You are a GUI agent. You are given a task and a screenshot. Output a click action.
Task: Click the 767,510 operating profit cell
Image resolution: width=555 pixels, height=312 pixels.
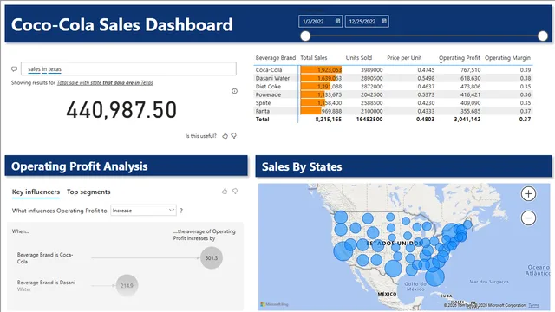click(470, 69)
